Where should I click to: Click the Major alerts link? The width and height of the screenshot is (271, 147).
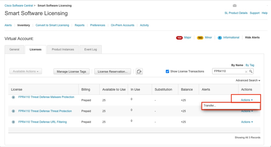188,37
